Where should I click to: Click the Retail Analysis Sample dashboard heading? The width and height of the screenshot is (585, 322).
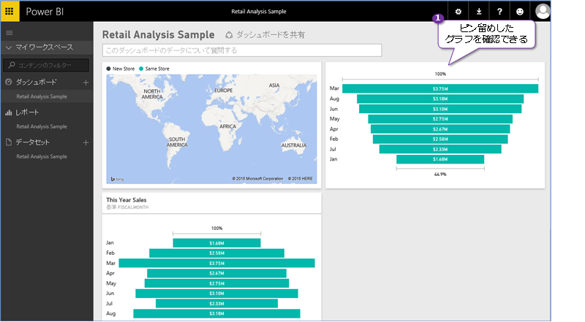pyautogui.click(x=158, y=34)
